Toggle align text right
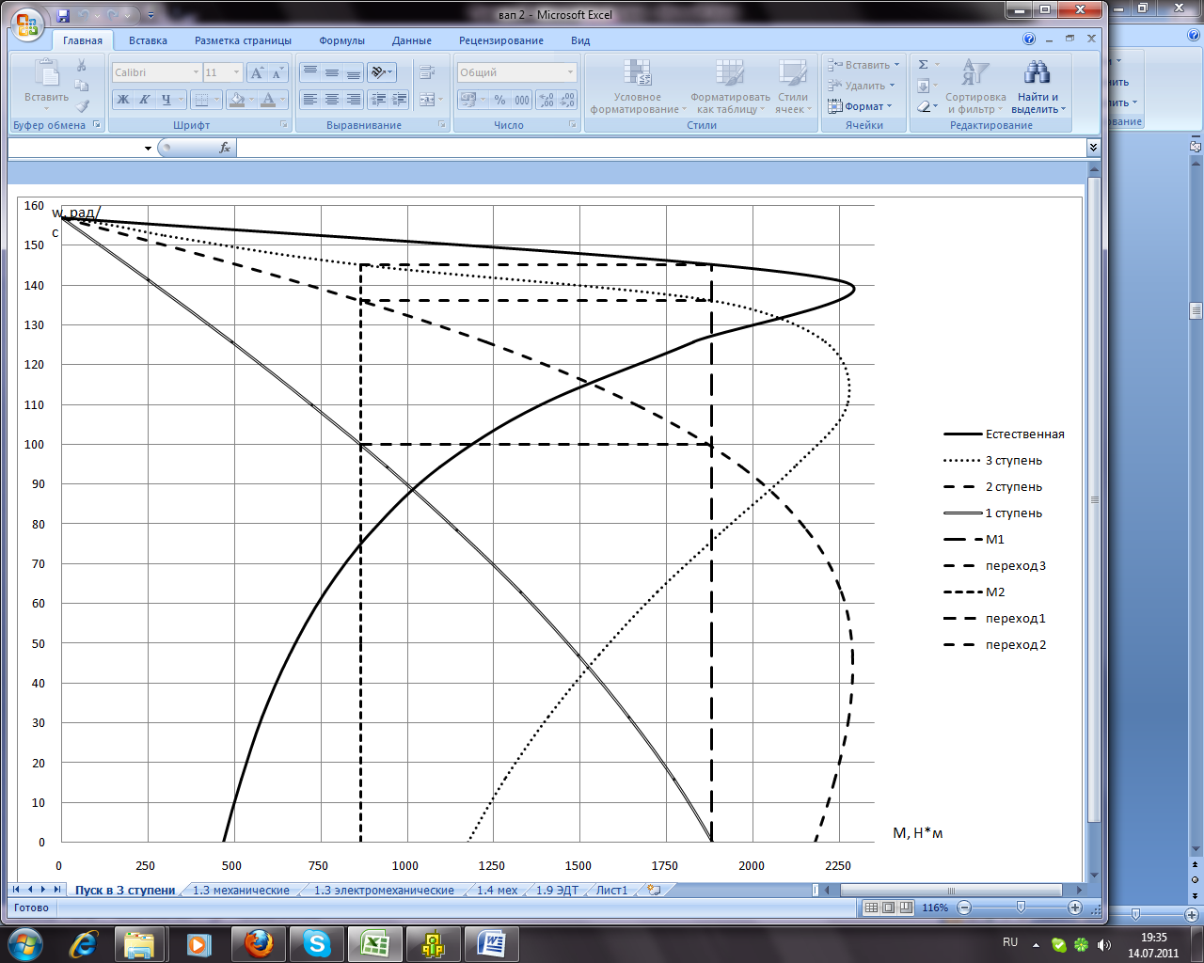This screenshot has height=963, width=1204. (x=353, y=100)
